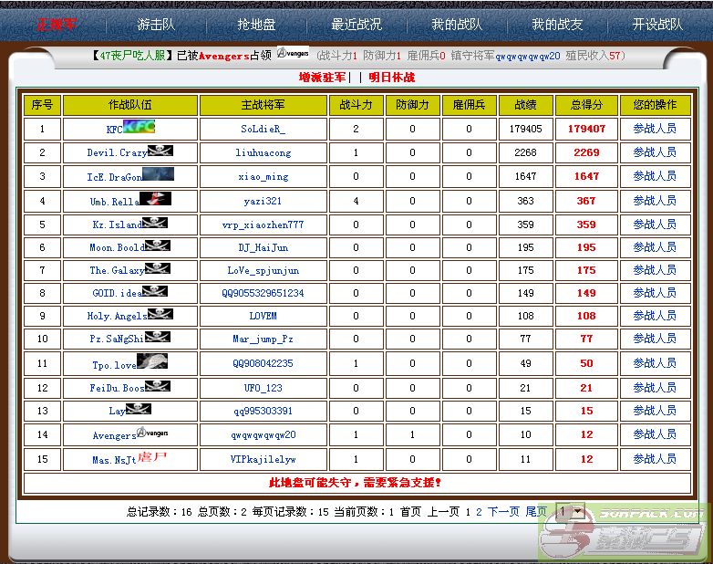Open the 抢地盘 tab

coord(255,25)
